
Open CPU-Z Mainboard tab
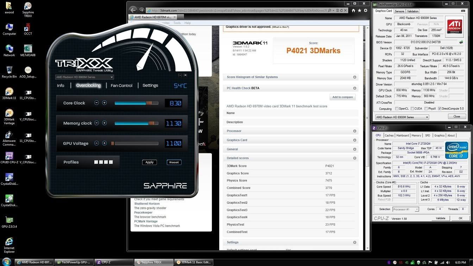(402, 135)
